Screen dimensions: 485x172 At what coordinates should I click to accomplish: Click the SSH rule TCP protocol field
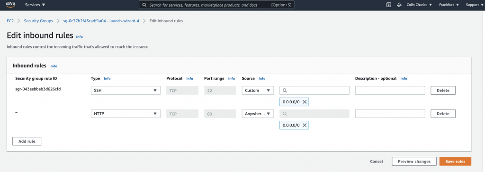click(182, 91)
